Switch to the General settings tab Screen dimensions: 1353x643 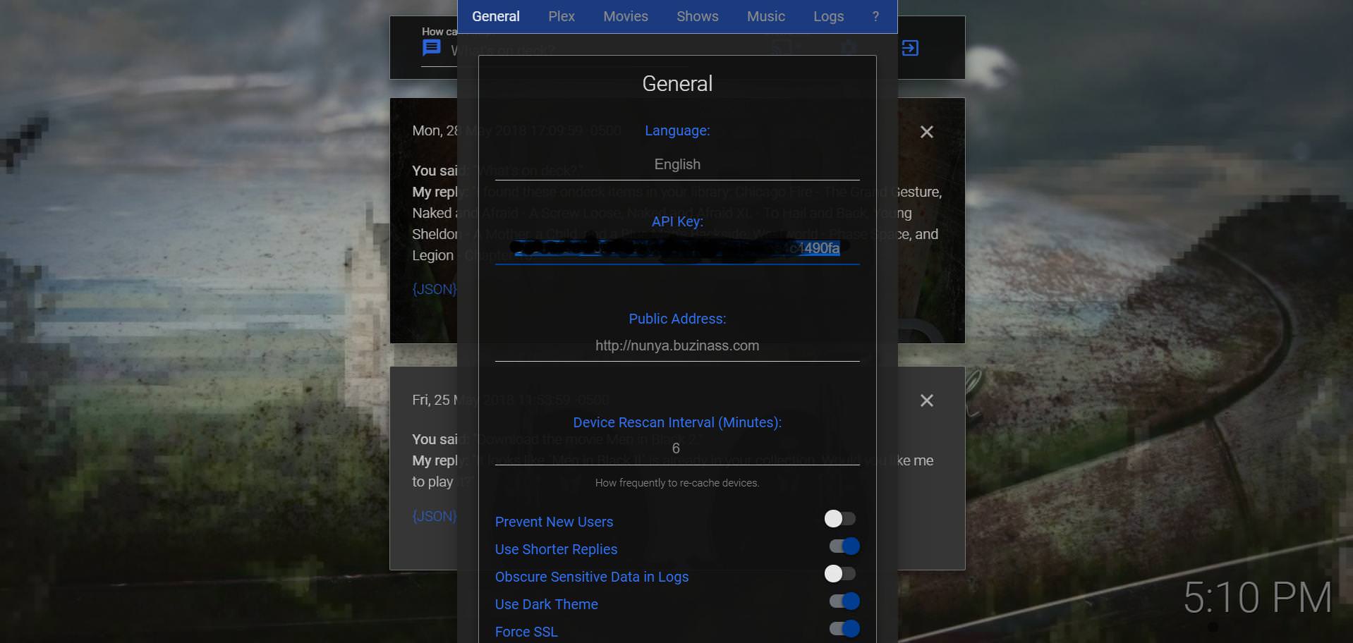(x=496, y=16)
